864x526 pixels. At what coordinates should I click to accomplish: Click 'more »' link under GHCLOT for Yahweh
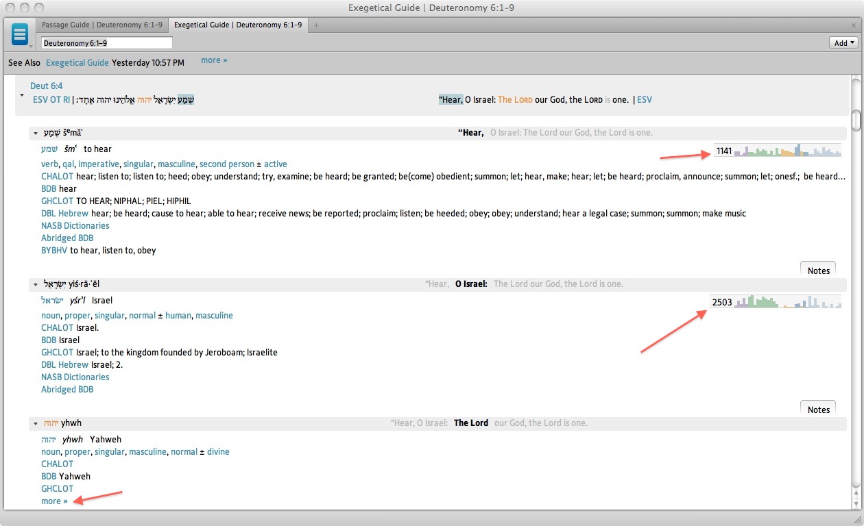coord(54,501)
